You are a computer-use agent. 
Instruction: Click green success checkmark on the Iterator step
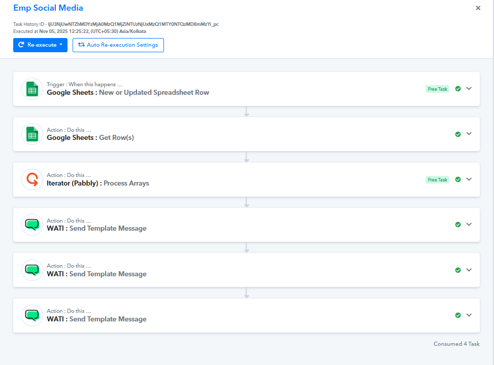click(x=458, y=179)
